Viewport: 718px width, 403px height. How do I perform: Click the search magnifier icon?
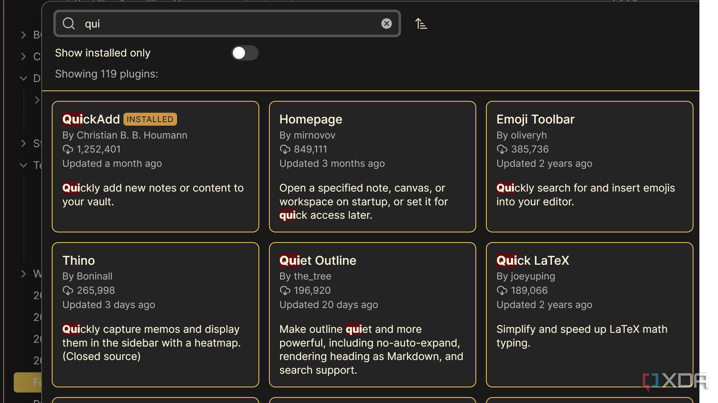coord(68,24)
